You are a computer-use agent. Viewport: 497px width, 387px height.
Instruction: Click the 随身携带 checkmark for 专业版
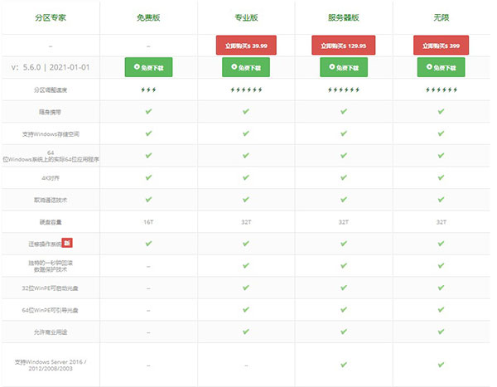point(246,111)
